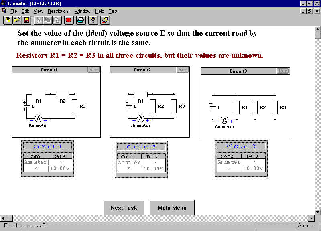The width and height of the screenshot is (321, 231).
Task: Click the E voltage value for Circuit 2
Action: tap(153, 169)
